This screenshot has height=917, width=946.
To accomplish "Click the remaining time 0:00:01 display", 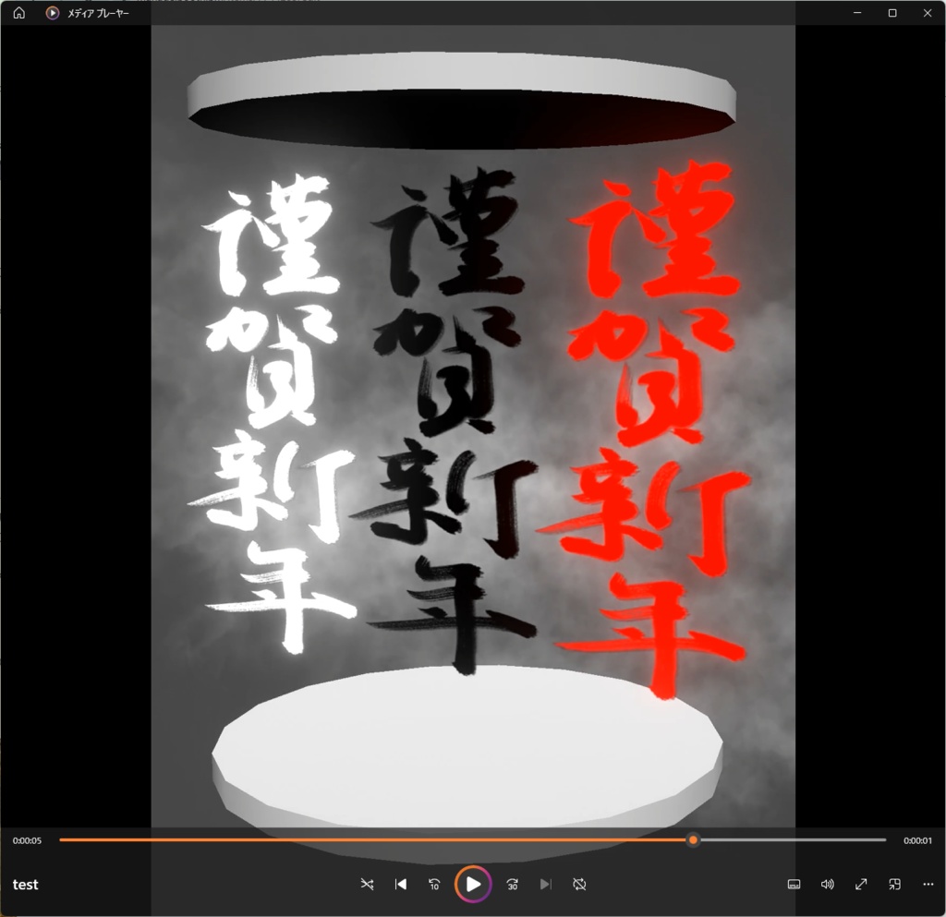I will (x=921, y=840).
